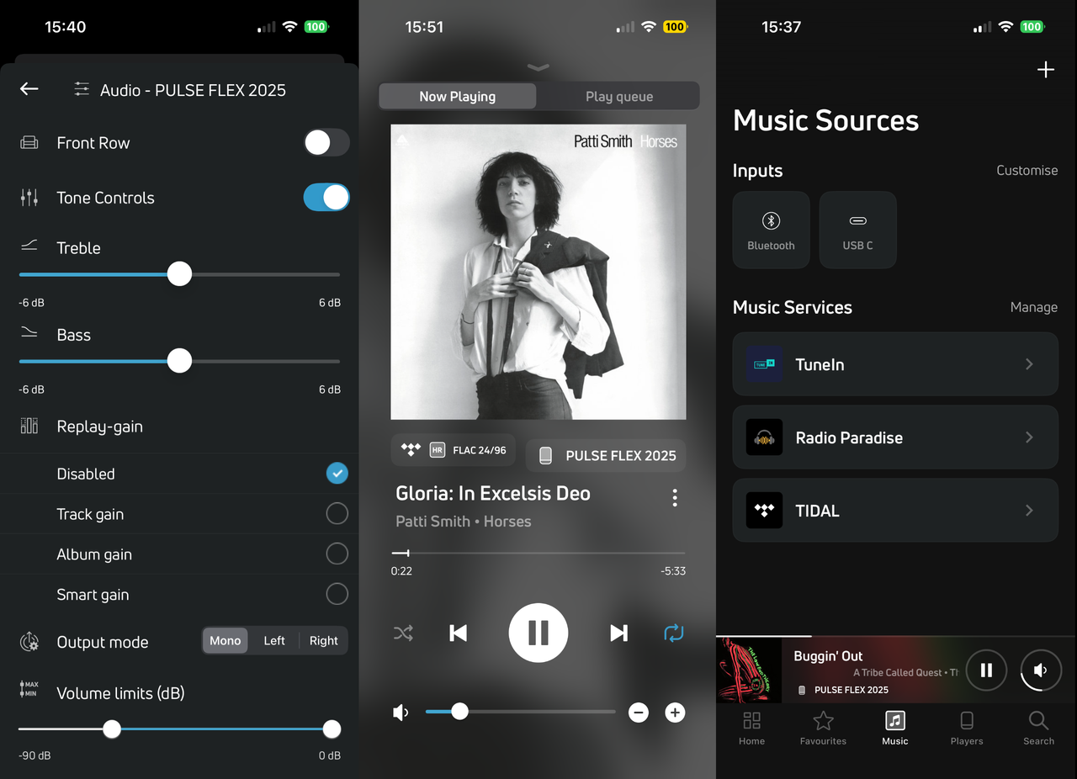This screenshot has height=779, width=1077.
Task: Click the shuffle icon in Now Playing
Action: point(403,633)
